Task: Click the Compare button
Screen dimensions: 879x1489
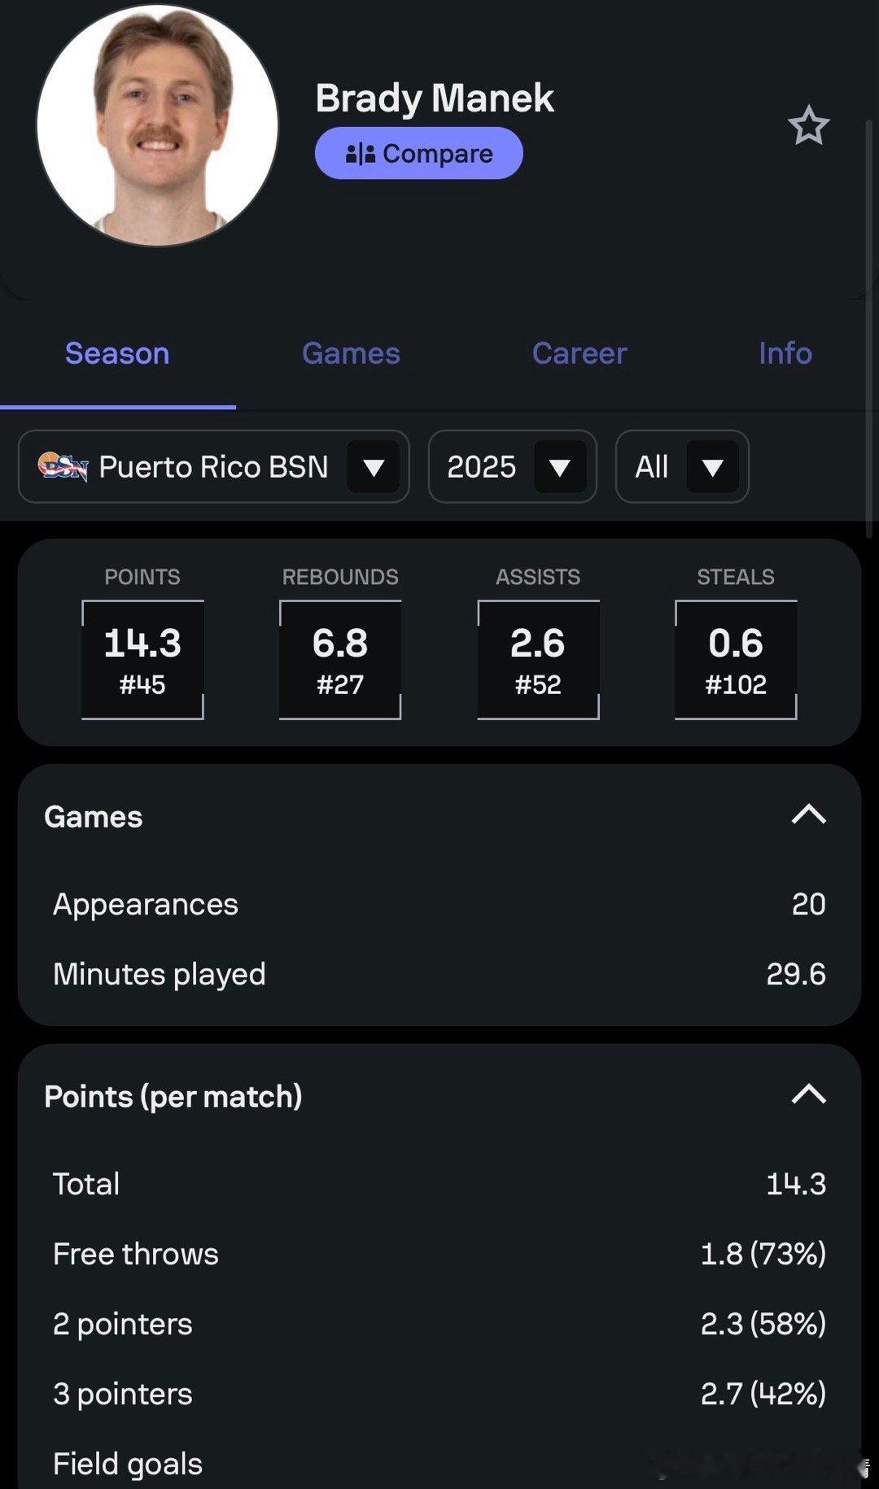Action: point(418,153)
